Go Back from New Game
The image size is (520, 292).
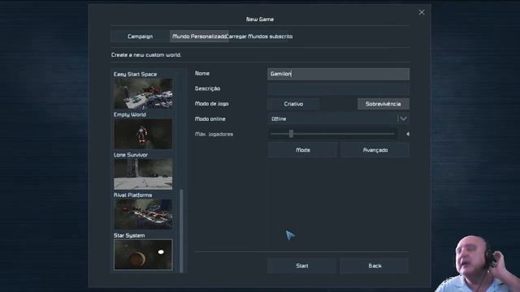pos(375,266)
